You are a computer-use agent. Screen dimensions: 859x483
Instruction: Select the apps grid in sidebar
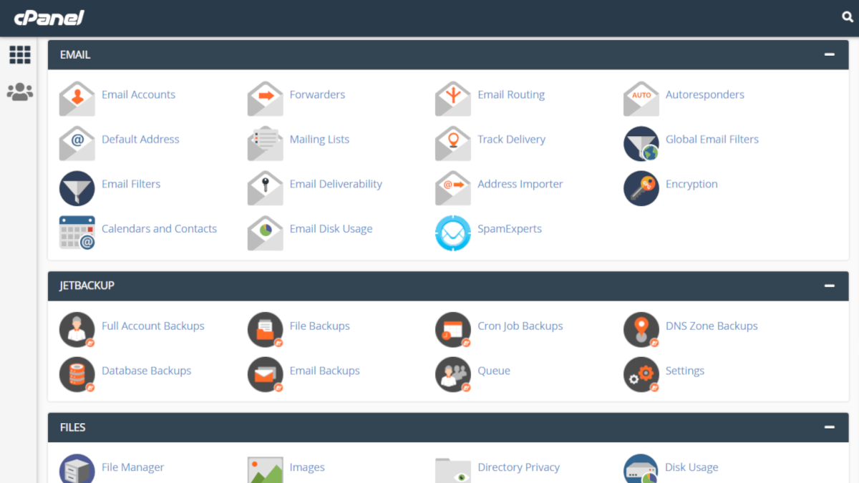(19, 54)
